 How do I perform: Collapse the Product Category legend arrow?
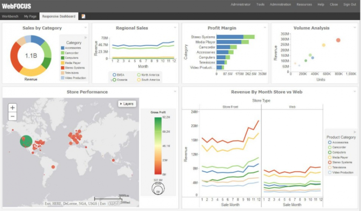point(354,132)
